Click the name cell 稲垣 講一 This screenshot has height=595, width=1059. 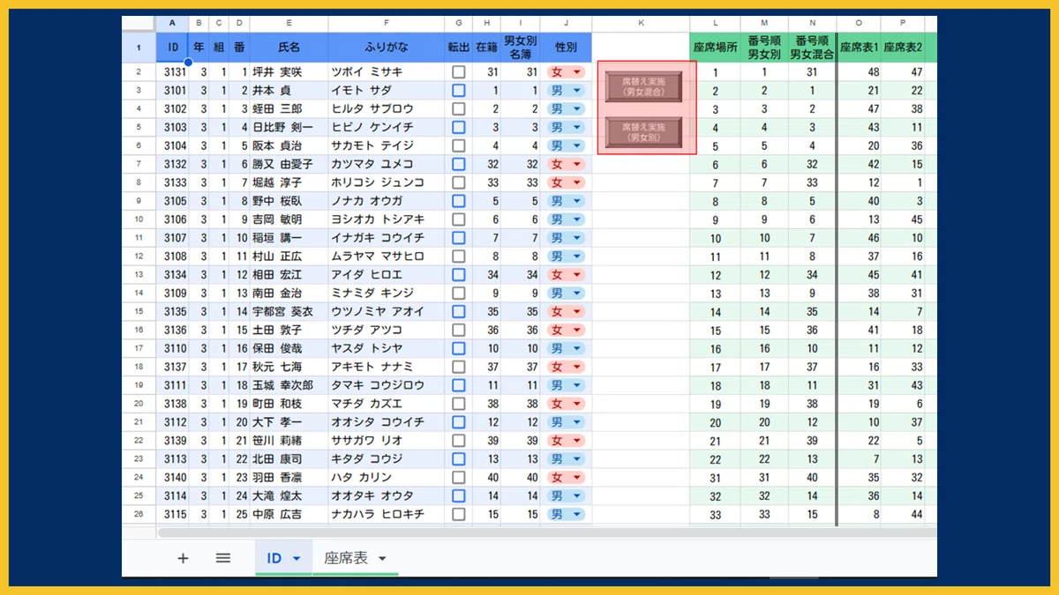(x=289, y=238)
